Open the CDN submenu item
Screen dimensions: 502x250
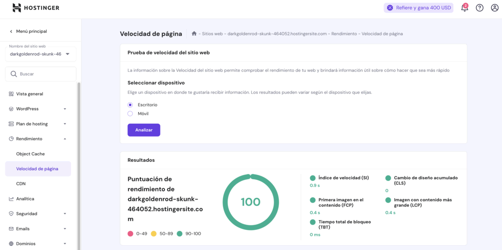click(21, 184)
